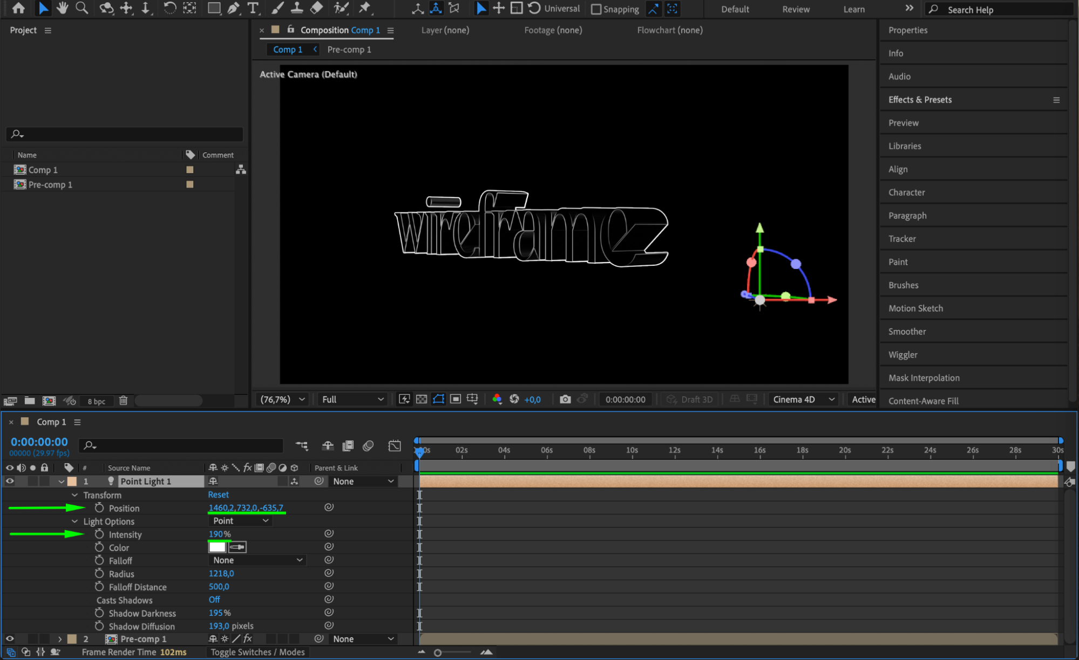The height and width of the screenshot is (660, 1079).
Task: Switch to the Pre-comp 1 breadcrumb tab
Action: pos(349,50)
